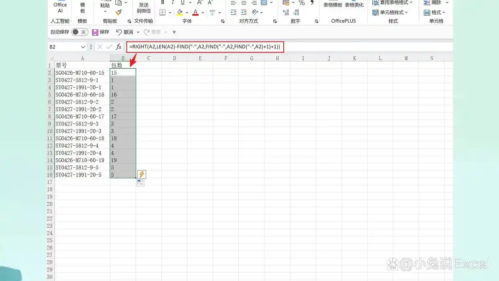This screenshot has height=281, width=499.
Task: Click the wén phonetic guide icon
Action: pyautogui.click(x=212, y=12)
